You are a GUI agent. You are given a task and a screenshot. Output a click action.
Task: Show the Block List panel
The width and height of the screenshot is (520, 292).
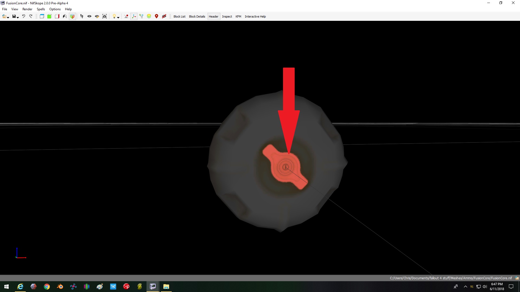point(180,16)
